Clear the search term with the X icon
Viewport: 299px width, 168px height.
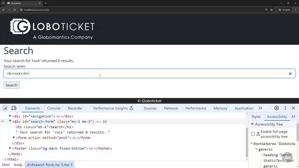(x=290, y=74)
